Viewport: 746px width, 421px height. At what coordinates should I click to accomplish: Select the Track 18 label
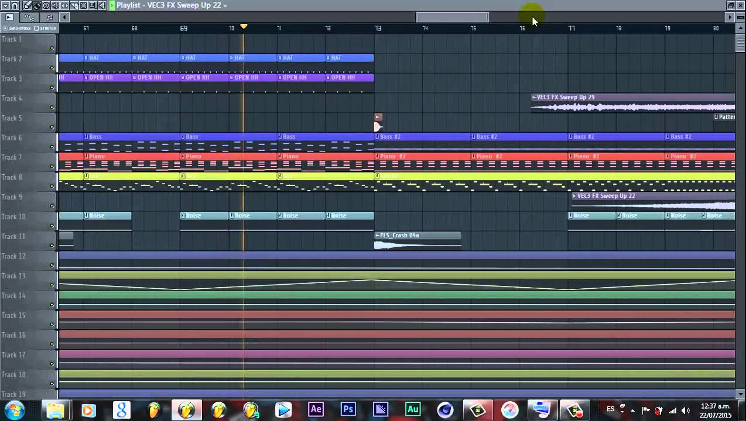pyautogui.click(x=13, y=375)
